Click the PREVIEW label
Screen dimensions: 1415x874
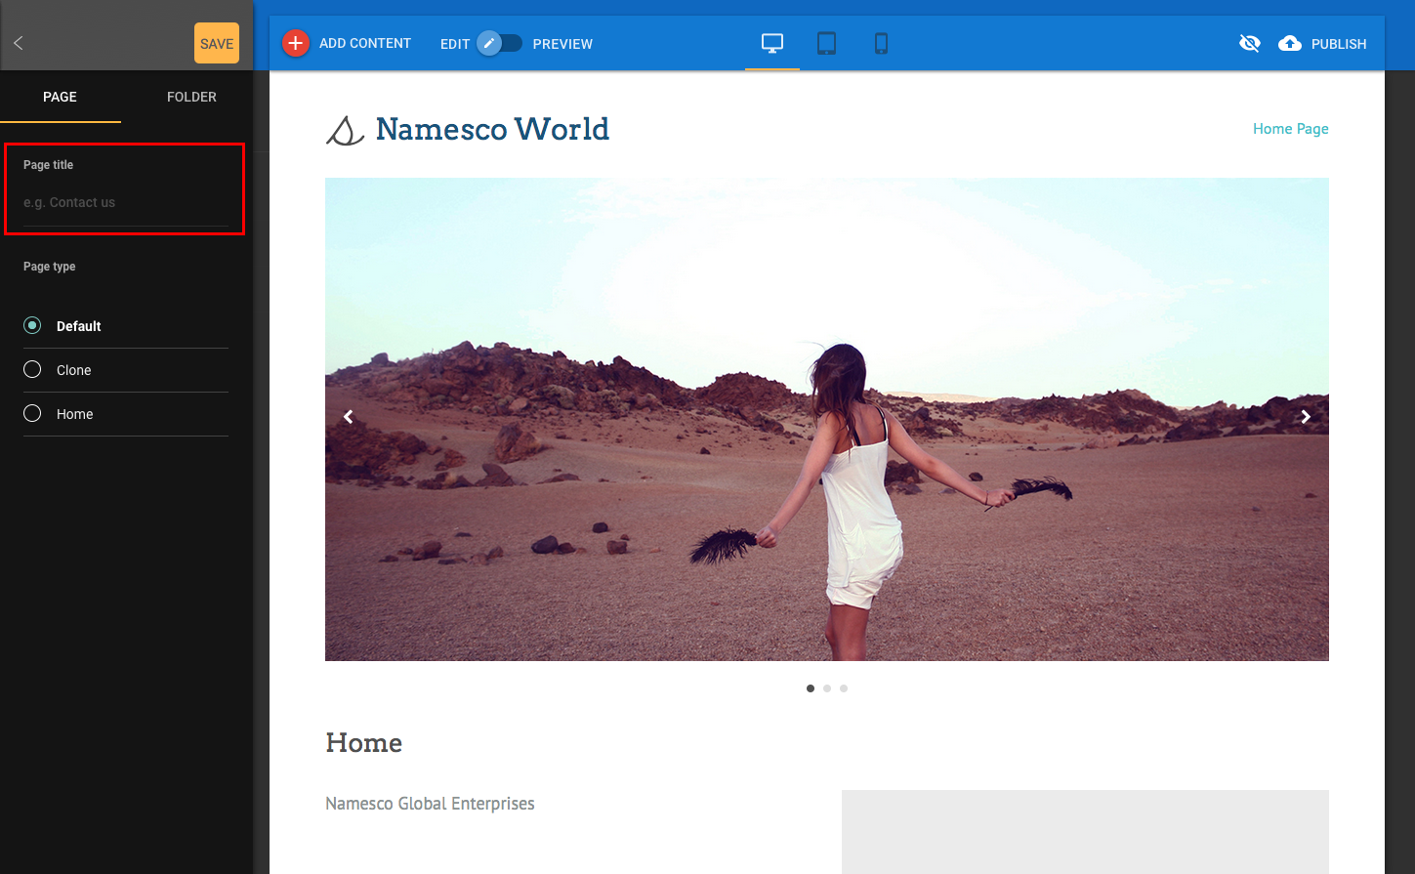tap(562, 44)
